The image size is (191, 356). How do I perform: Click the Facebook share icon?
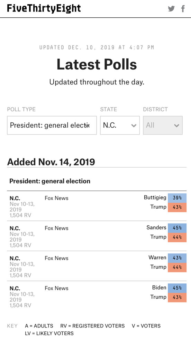pyautogui.click(x=183, y=9)
